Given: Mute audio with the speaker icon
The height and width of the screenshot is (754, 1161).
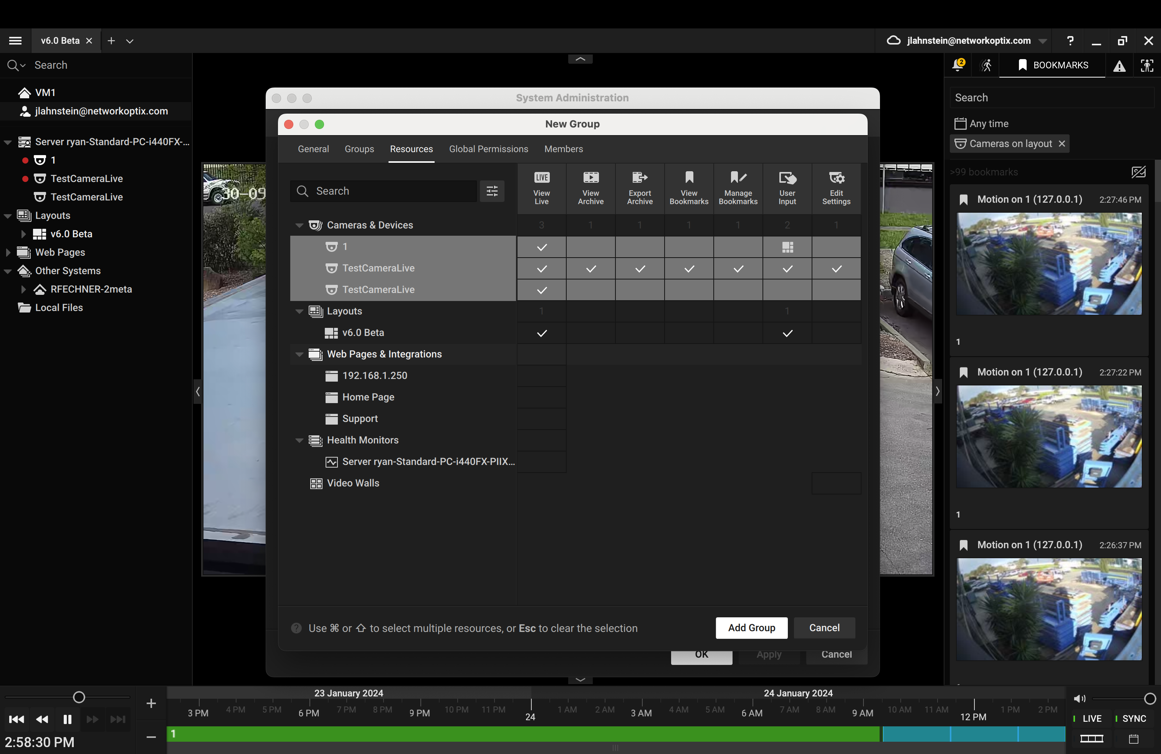Looking at the screenshot, I should pyautogui.click(x=1080, y=699).
